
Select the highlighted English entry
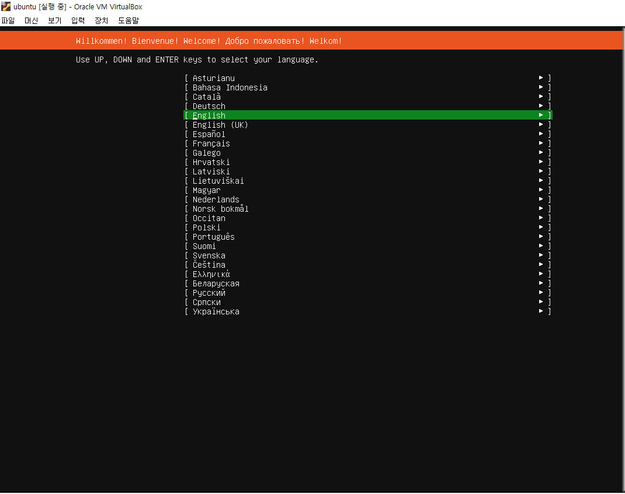coord(368,115)
